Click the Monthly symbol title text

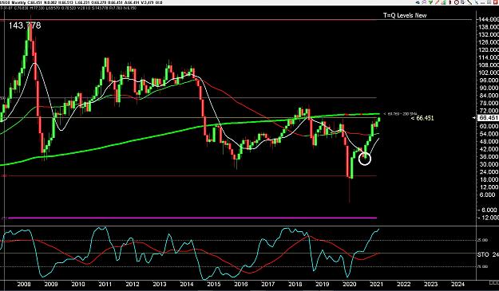20,2
